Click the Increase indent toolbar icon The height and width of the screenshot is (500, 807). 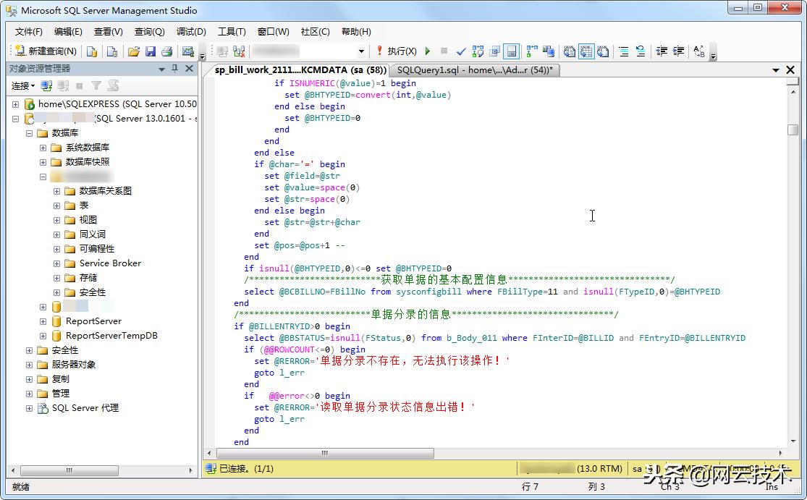coord(679,51)
